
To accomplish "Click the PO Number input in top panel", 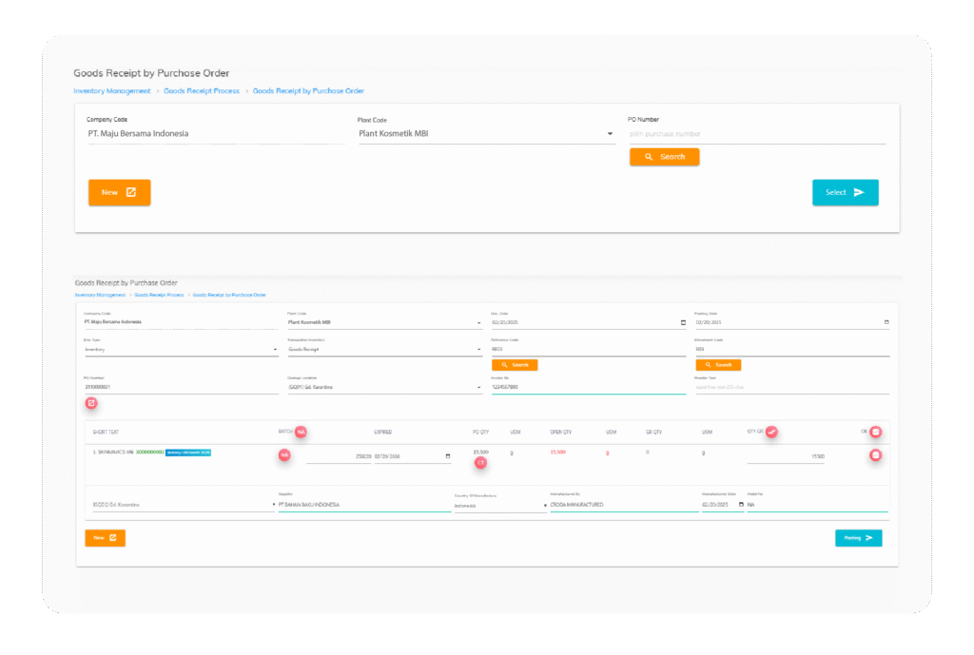I will pos(756,134).
